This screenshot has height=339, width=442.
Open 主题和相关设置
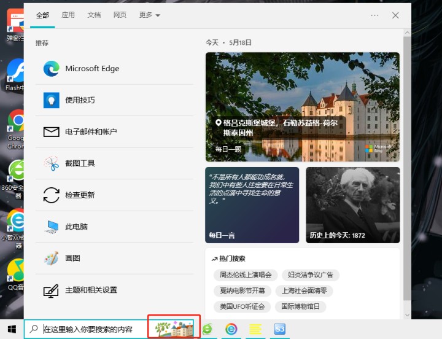click(x=91, y=290)
